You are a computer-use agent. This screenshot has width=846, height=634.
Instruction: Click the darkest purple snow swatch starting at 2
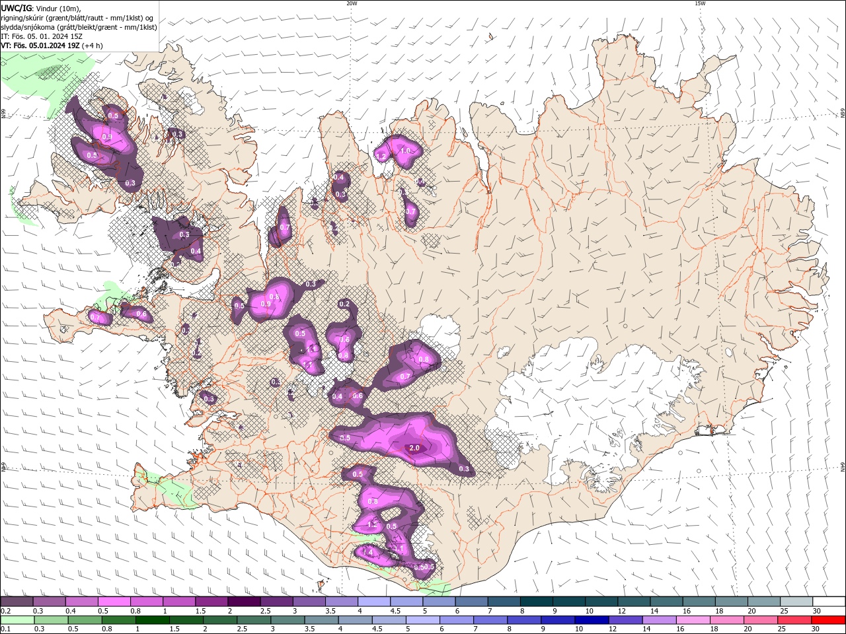pyautogui.click(x=244, y=602)
